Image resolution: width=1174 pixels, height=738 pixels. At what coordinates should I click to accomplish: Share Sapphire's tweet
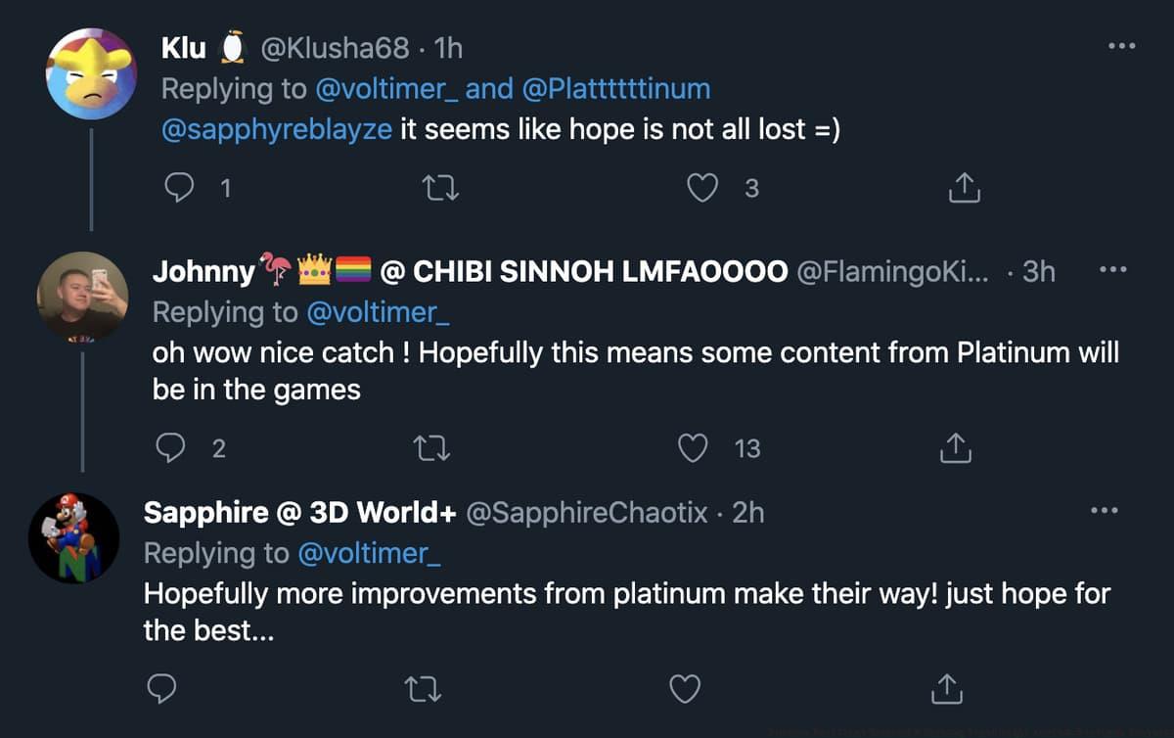945,689
